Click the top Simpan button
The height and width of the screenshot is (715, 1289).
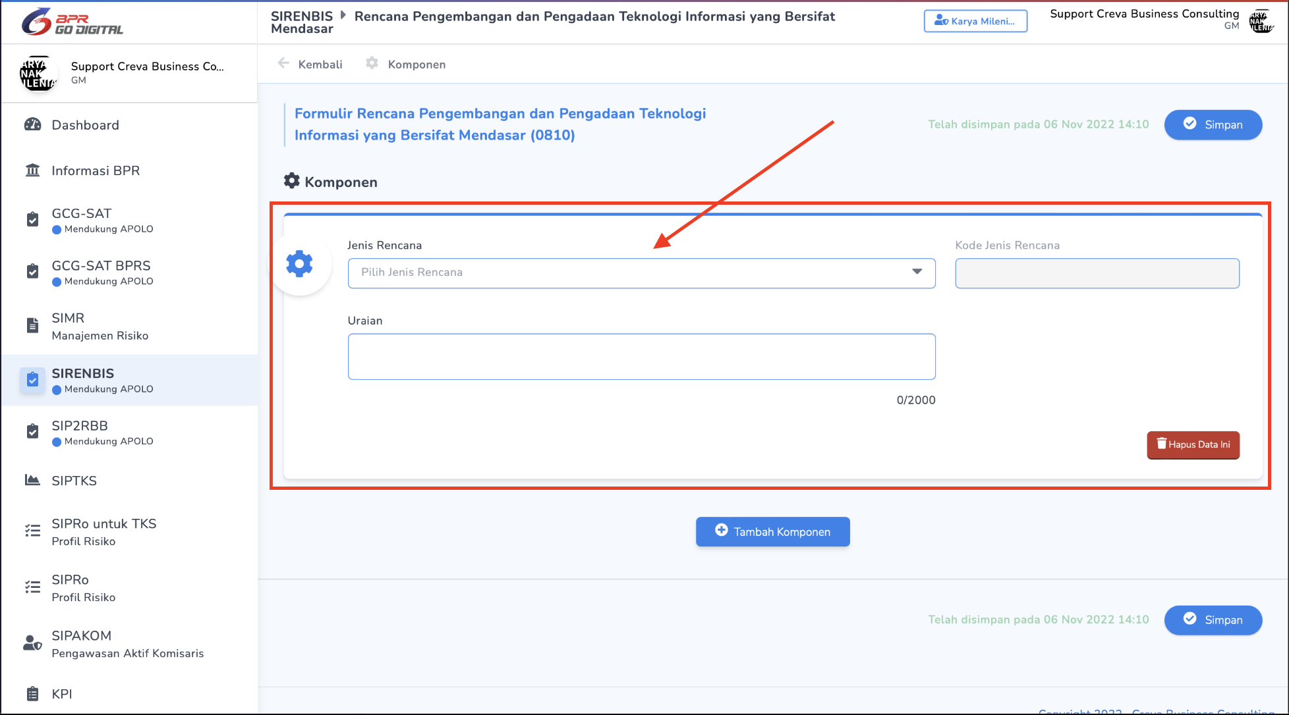(x=1213, y=124)
